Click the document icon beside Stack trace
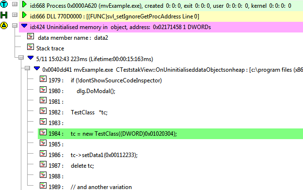Image resolution: width=303 pixels, height=190 pixels. [31, 47]
